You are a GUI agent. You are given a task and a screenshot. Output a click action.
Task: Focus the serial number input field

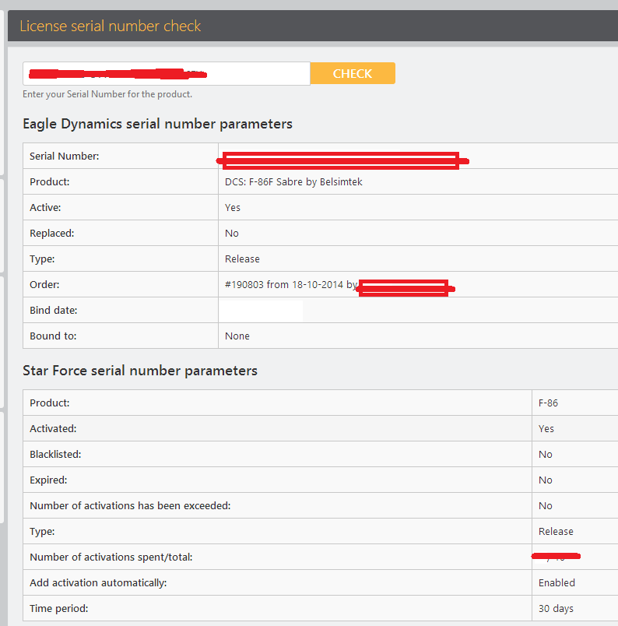pos(167,74)
